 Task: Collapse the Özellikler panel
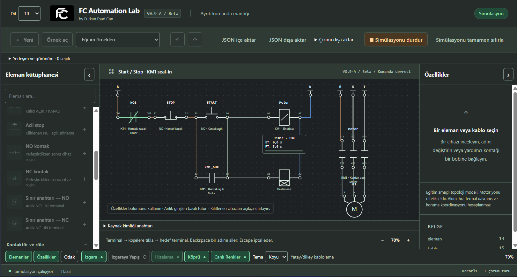[508, 75]
